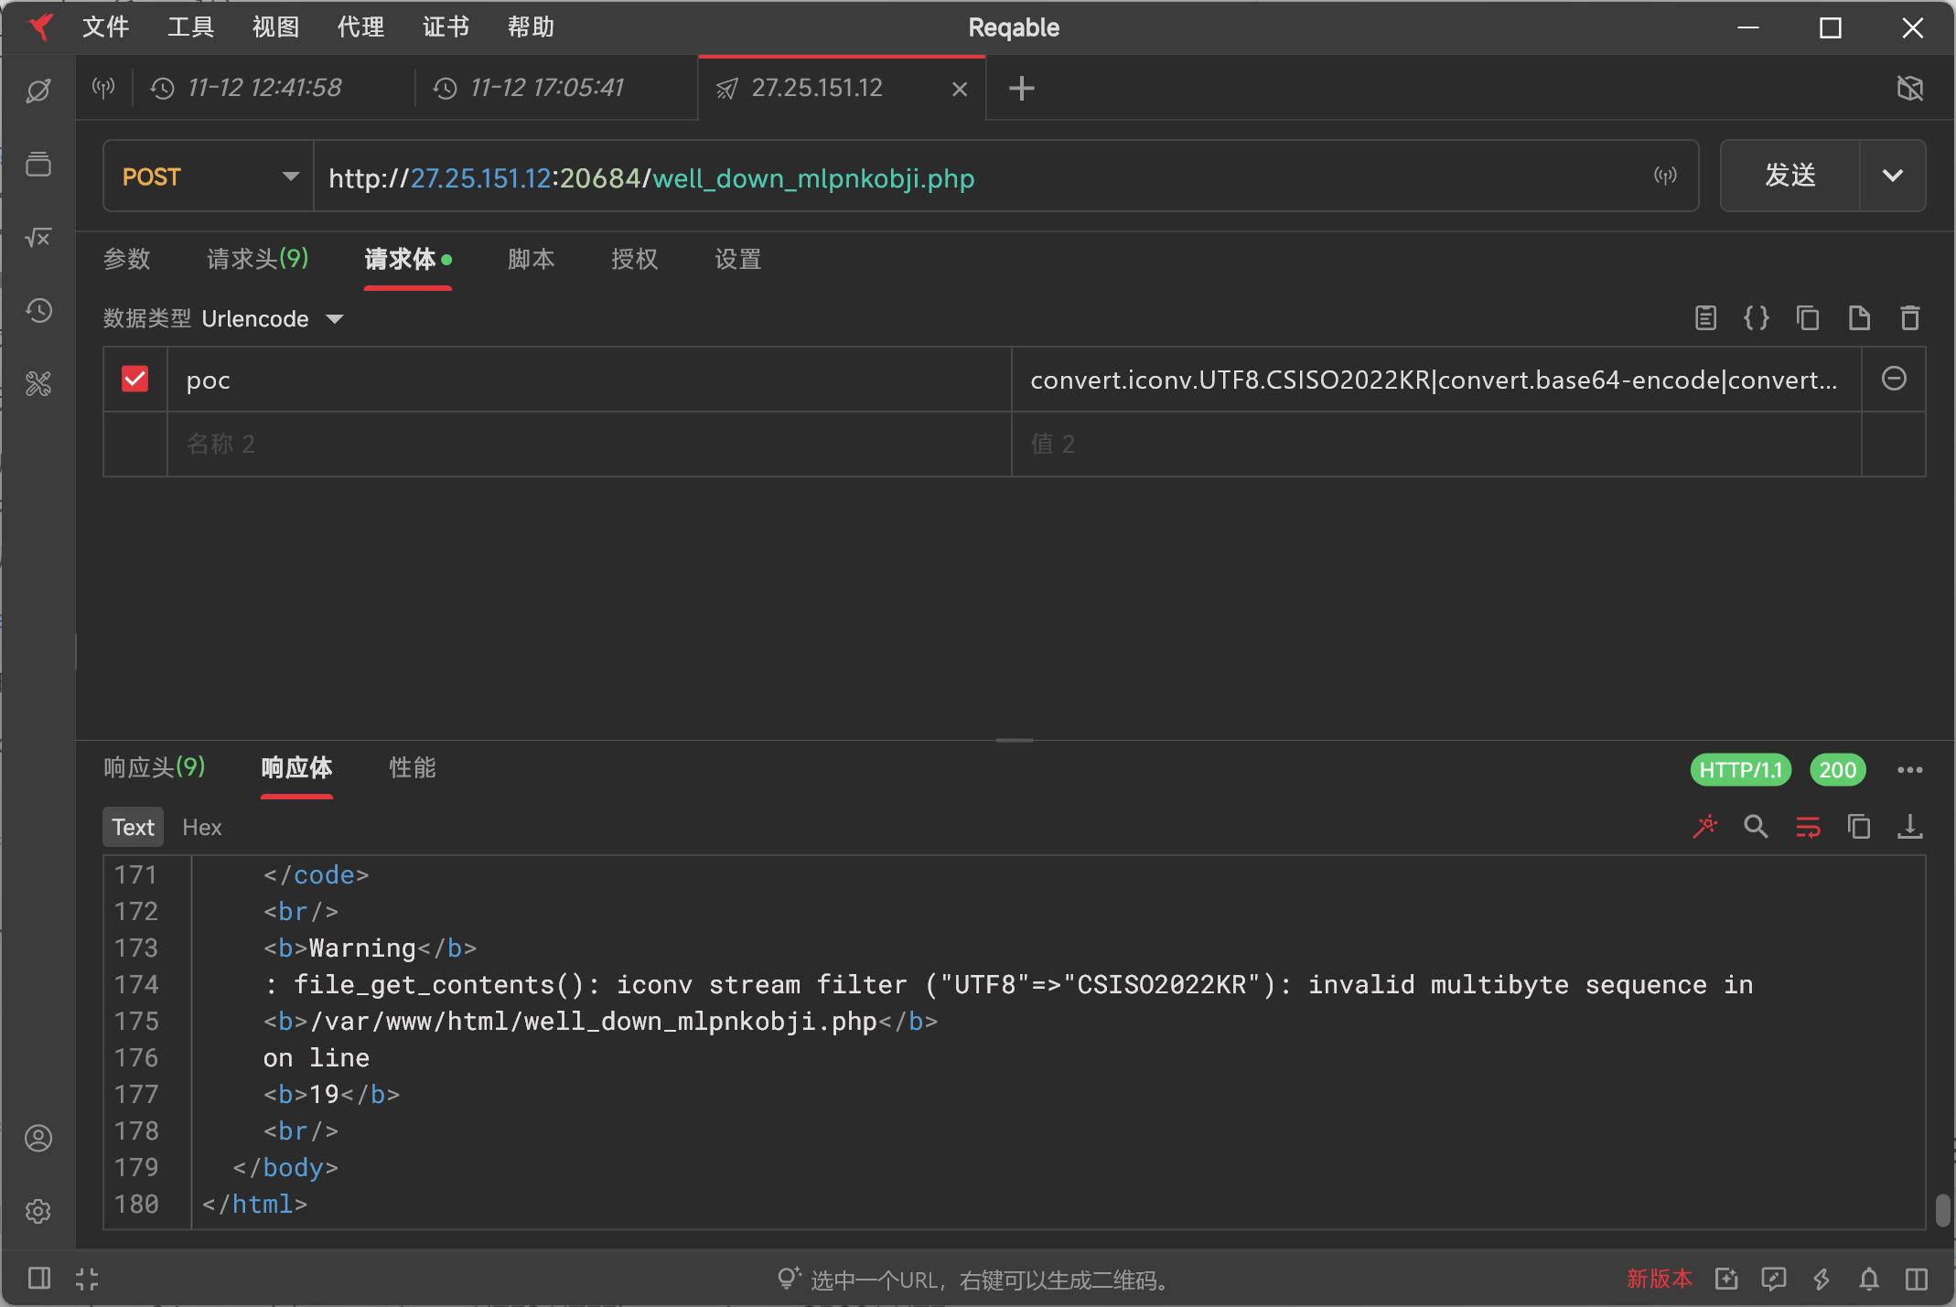Open search in response body
This screenshot has height=1307, width=1956.
pos(1756,827)
